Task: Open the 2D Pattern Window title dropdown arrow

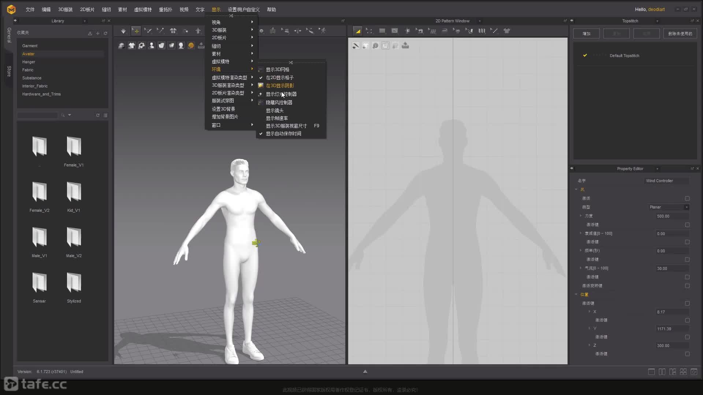Action: click(x=480, y=21)
